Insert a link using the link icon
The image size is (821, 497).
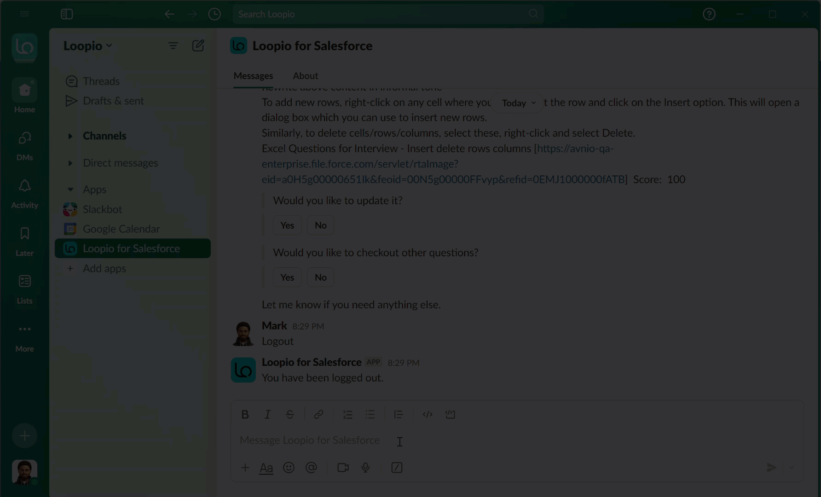tap(318, 414)
